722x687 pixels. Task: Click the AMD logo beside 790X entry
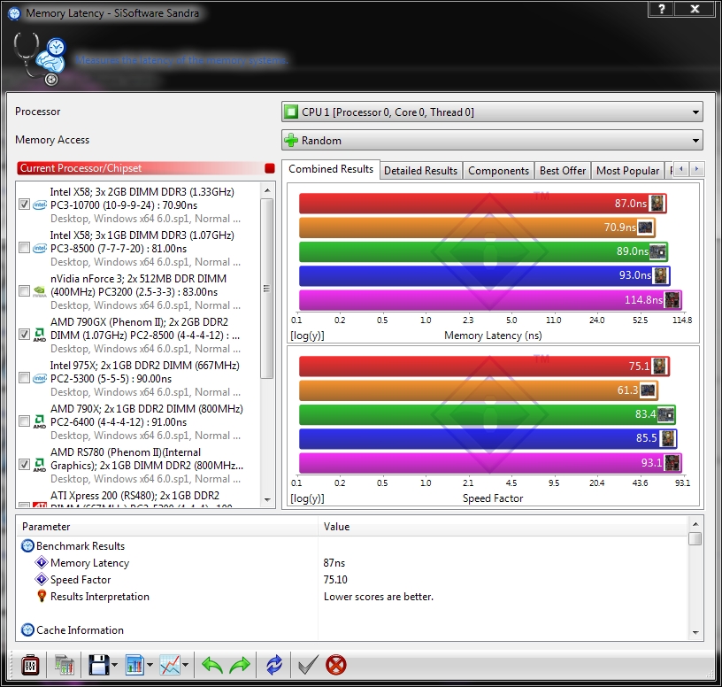tap(40, 421)
